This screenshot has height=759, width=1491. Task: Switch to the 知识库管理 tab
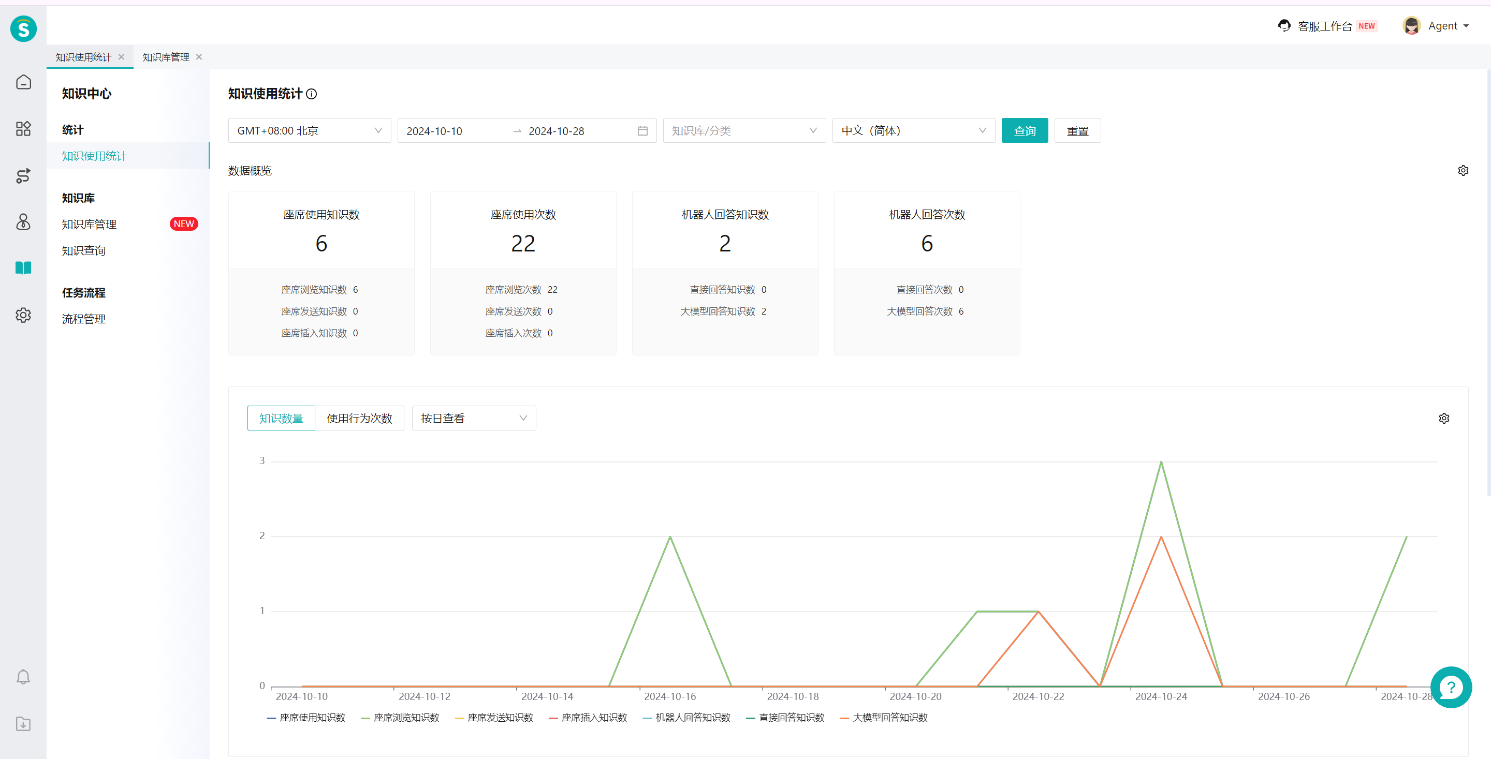[166, 57]
